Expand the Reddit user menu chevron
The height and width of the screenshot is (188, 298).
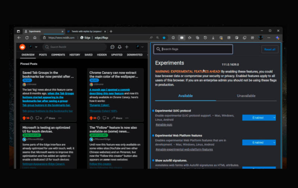(142, 47)
